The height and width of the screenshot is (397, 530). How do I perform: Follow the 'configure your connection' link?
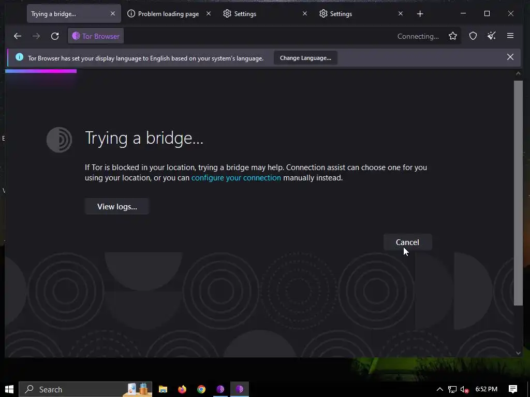click(x=236, y=178)
